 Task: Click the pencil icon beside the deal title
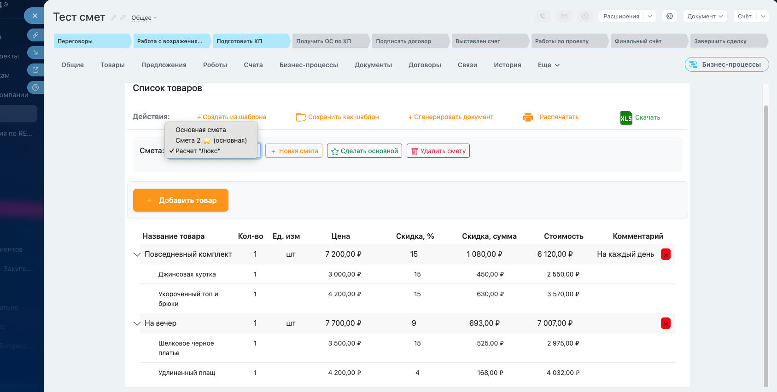pos(114,17)
